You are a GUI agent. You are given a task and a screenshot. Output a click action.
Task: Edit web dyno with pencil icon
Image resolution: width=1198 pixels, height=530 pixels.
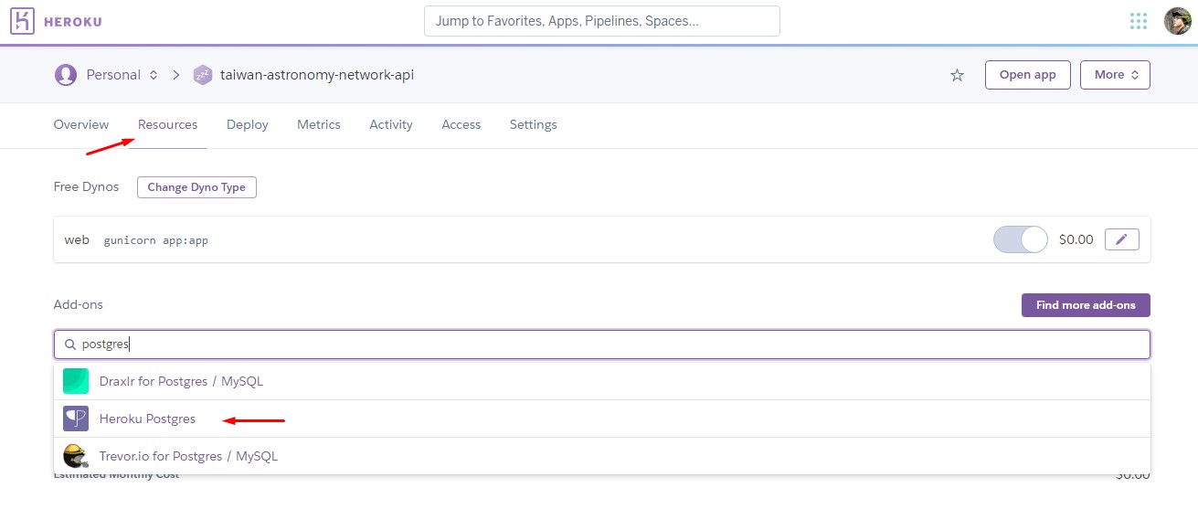click(1122, 239)
